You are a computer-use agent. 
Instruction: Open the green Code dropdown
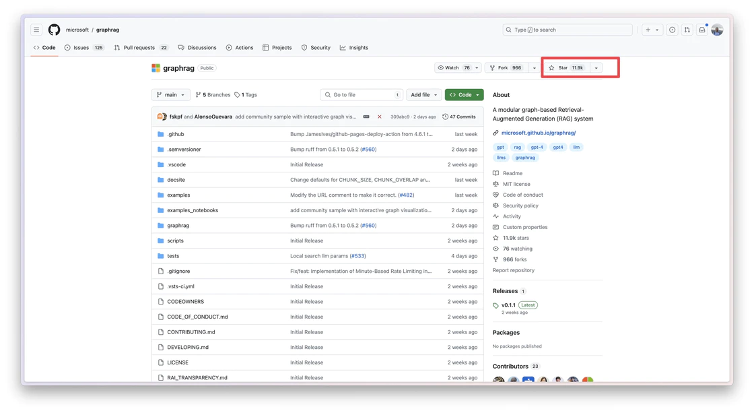pyautogui.click(x=464, y=95)
